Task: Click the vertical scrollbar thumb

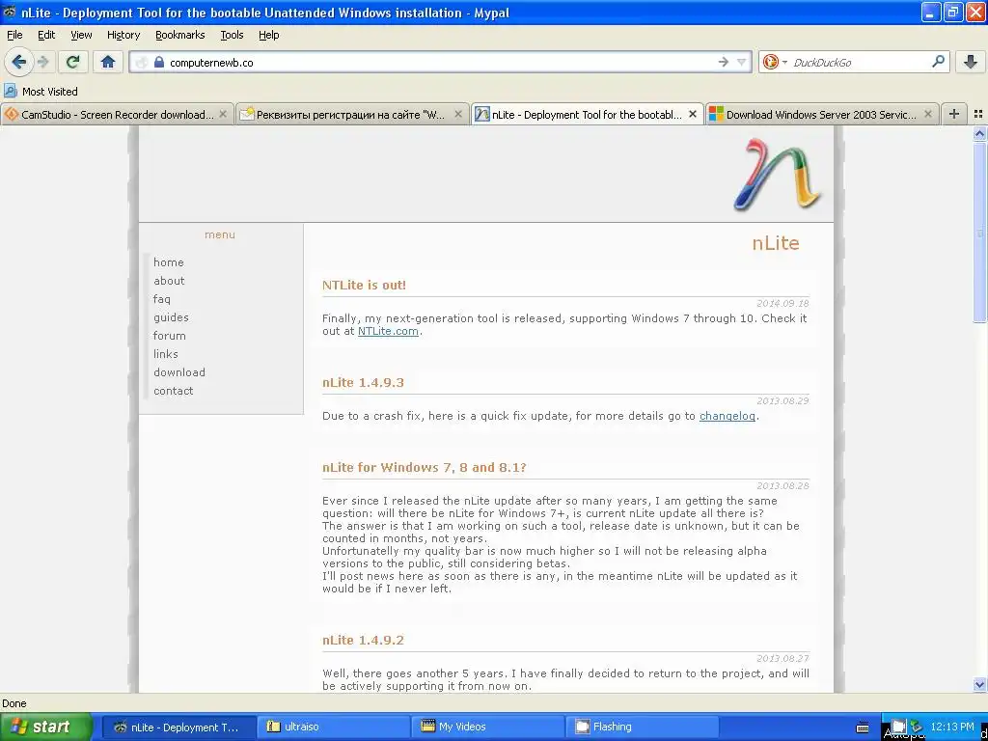Action: (979, 232)
